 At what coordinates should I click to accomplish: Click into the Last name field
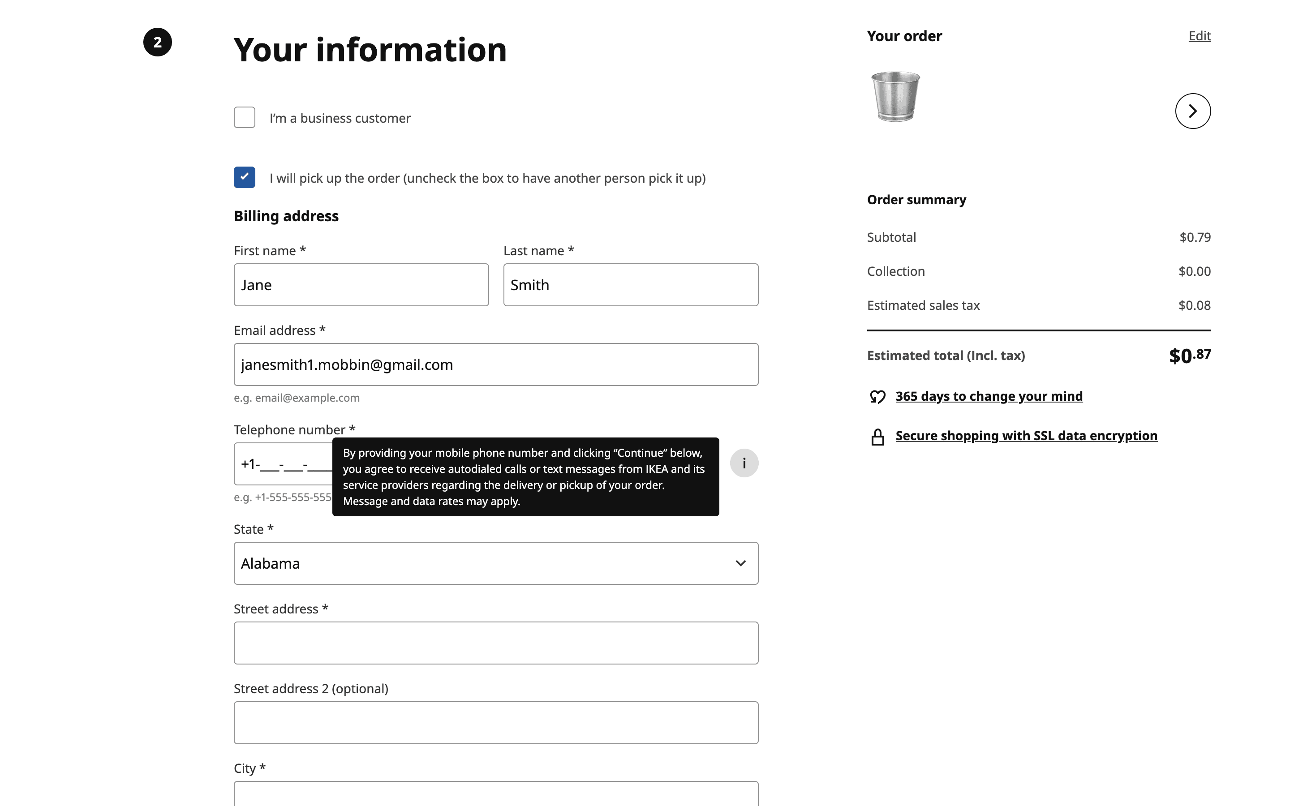click(x=630, y=285)
